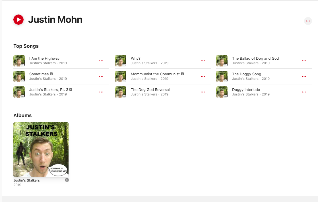Select the song I Am the Highway

(61, 61)
